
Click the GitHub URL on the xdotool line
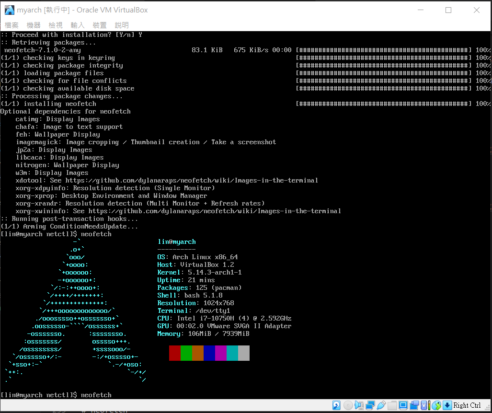[192, 181]
